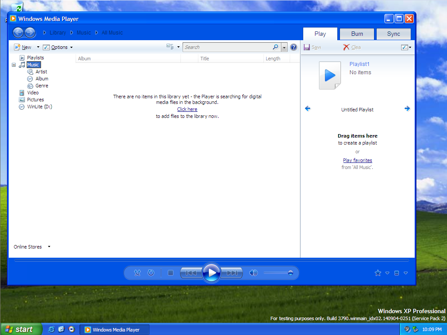Open the search options dropdown arrow
This screenshot has width=447, height=335.
[284, 47]
